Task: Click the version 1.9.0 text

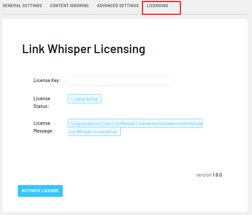Action: point(209,175)
